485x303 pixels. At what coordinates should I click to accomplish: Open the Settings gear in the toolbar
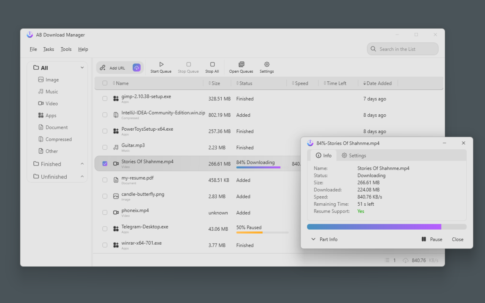(266, 64)
